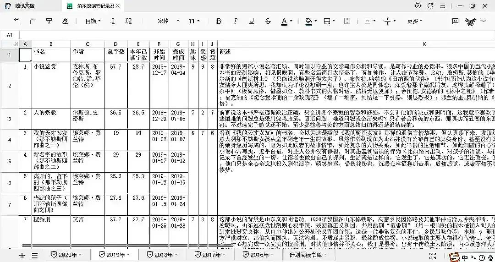This screenshot has width=495, height=262.
Task: Increase decimal places with the .00 button
Action: (x=128, y=21)
